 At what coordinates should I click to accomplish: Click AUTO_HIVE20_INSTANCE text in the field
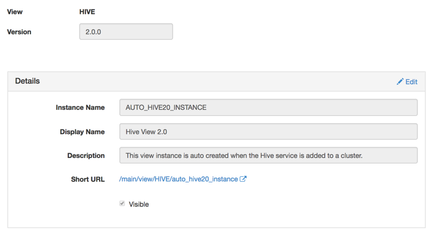tap(166, 107)
